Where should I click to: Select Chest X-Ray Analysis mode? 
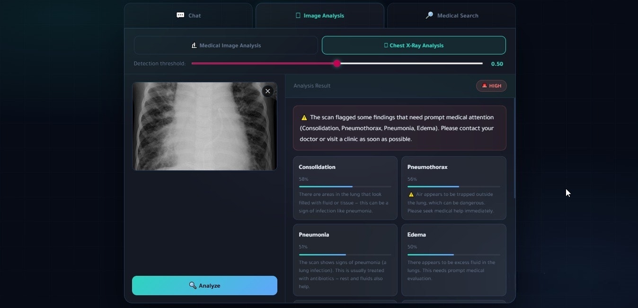(414, 45)
